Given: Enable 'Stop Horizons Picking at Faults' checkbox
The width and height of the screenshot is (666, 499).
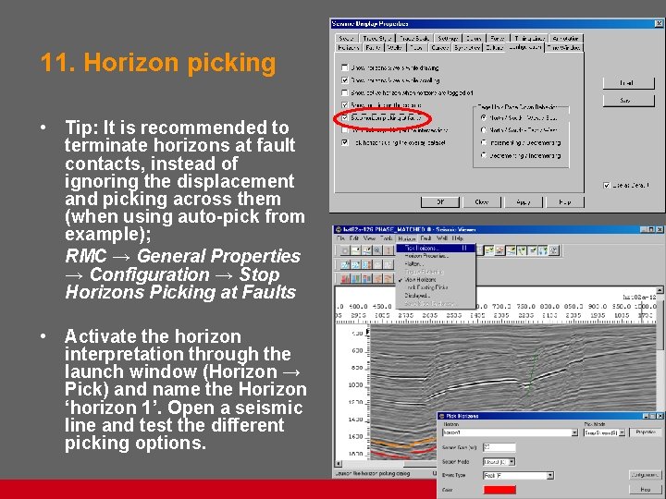Looking at the screenshot, I should click(x=345, y=117).
